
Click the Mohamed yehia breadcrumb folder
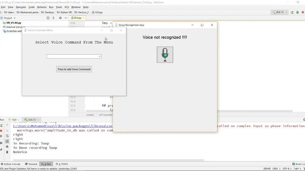click(x=28, y=12)
